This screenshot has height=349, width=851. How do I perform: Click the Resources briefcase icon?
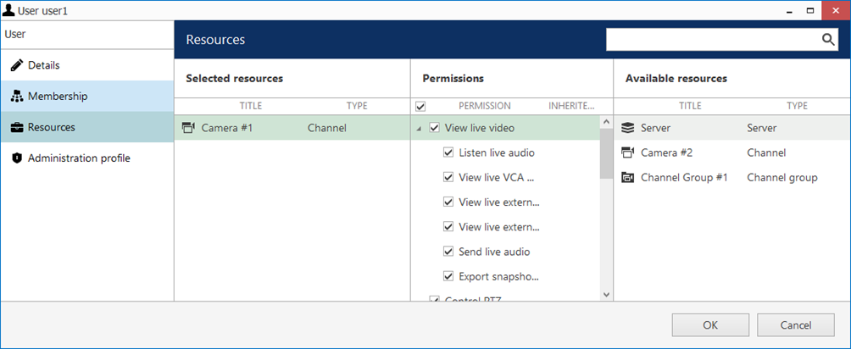(x=16, y=128)
